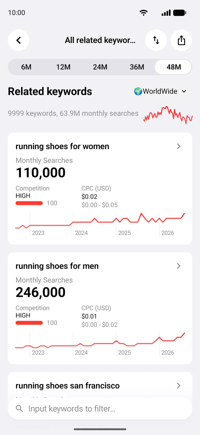Tap the share export icon

[181, 41]
